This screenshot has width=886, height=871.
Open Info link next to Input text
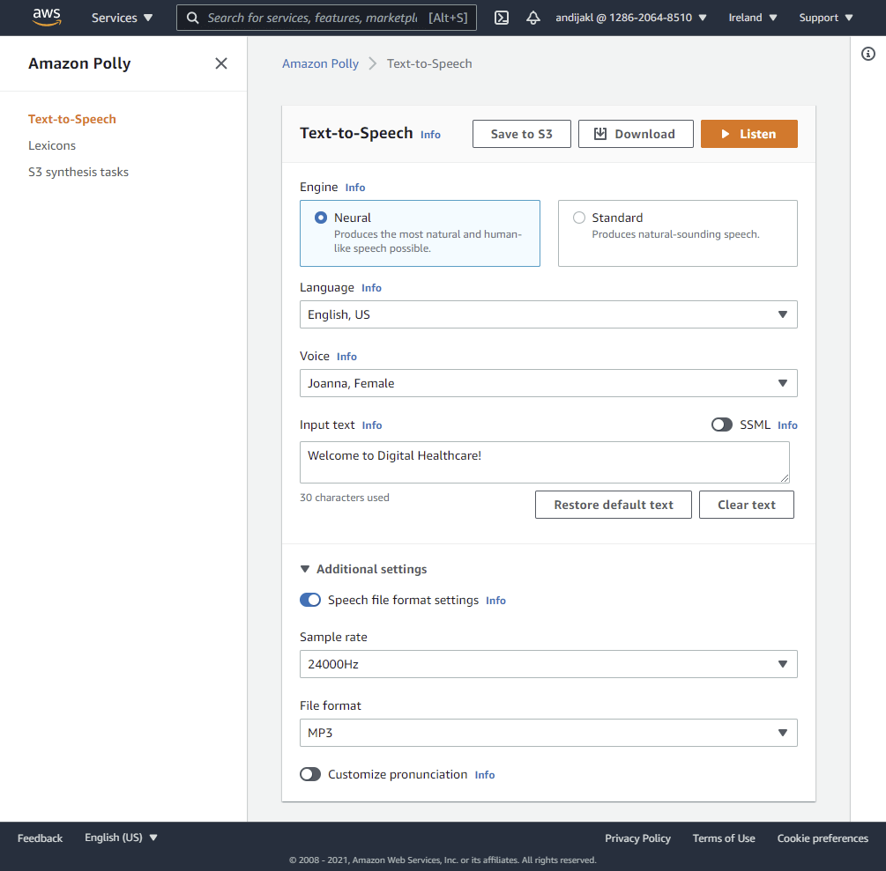[372, 425]
